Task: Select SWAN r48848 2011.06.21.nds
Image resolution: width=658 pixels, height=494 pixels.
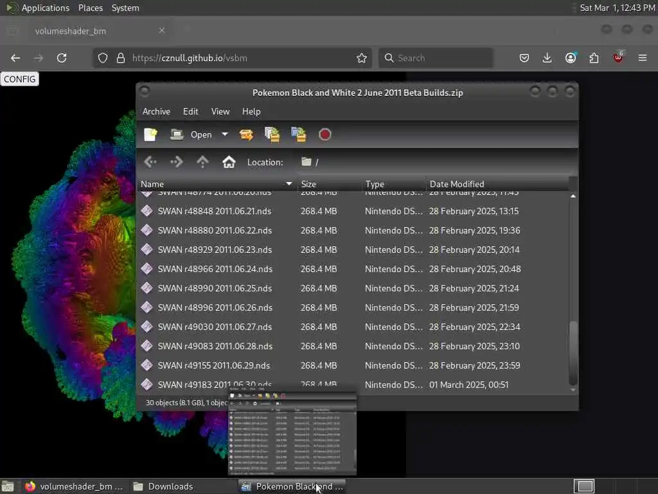Action: coord(353,211)
